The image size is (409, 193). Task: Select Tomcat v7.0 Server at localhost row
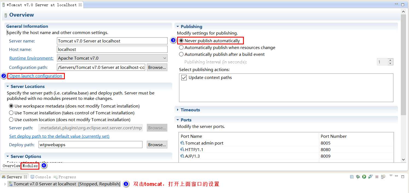[x=64, y=184]
